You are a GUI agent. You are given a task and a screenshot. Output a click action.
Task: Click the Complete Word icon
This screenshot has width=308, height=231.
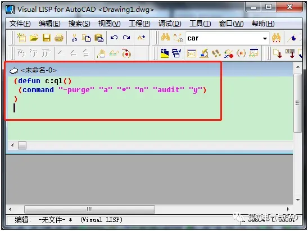(x=142, y=37)
